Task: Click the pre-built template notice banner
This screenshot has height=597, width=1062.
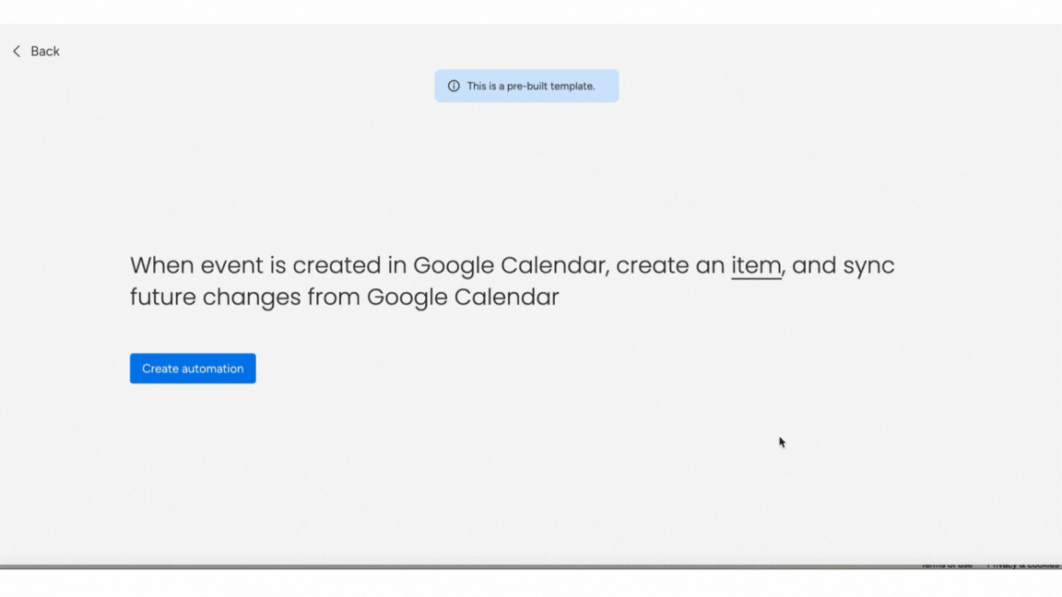Action: (526, 86)
